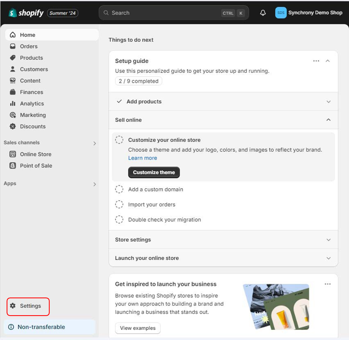Open the notifications bell
This screenshot has width=349, height=340.
[x=263, y=13]
